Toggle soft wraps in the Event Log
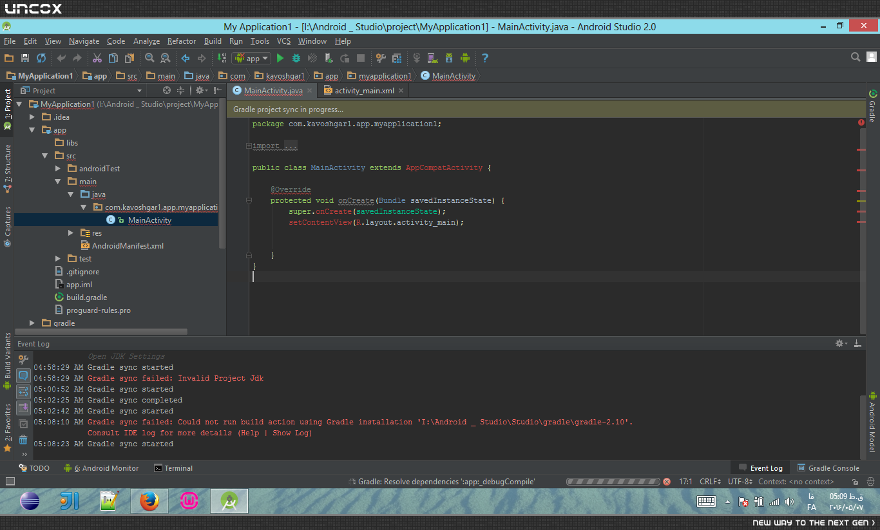 coord(23,392)
